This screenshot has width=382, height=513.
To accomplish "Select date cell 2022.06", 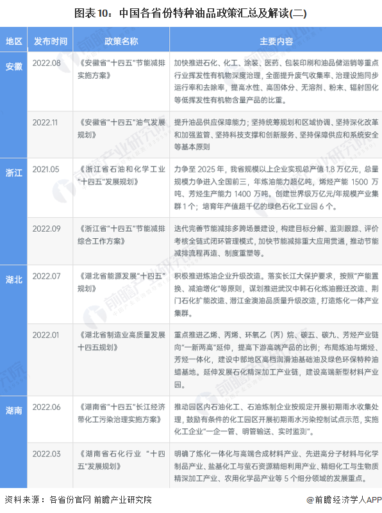I will [47, 407].
